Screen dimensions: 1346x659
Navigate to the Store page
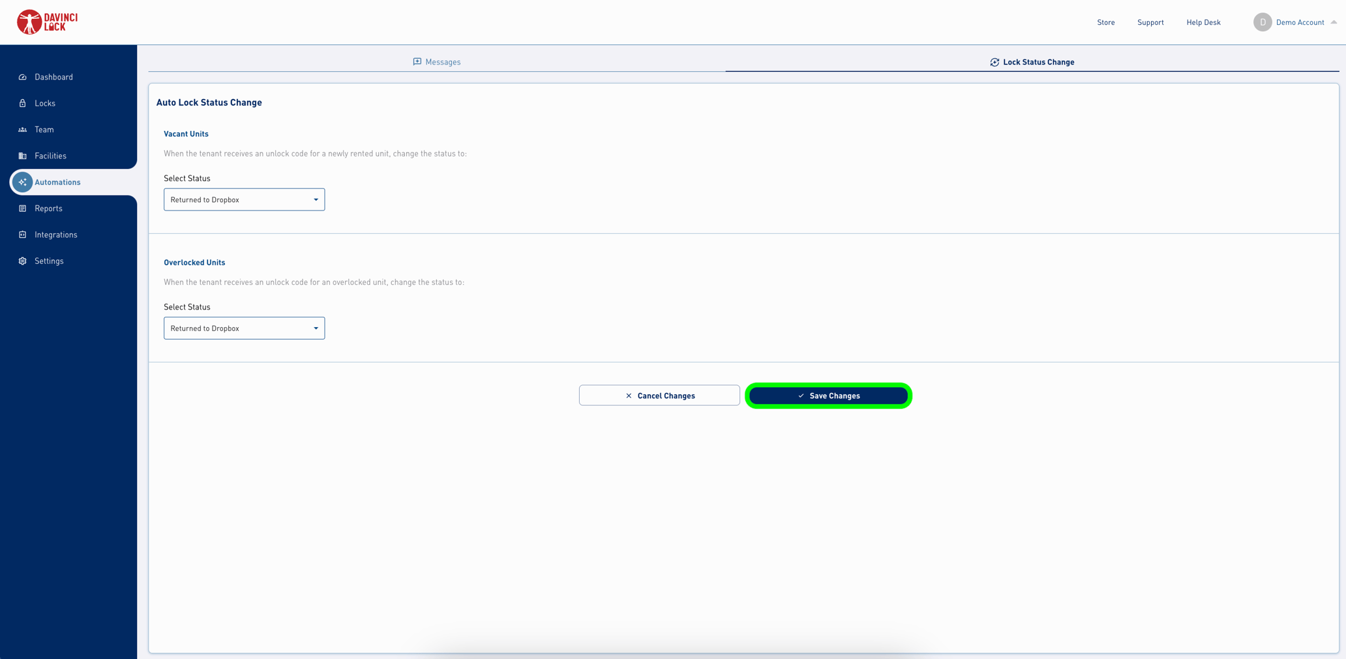(1105, 22)
